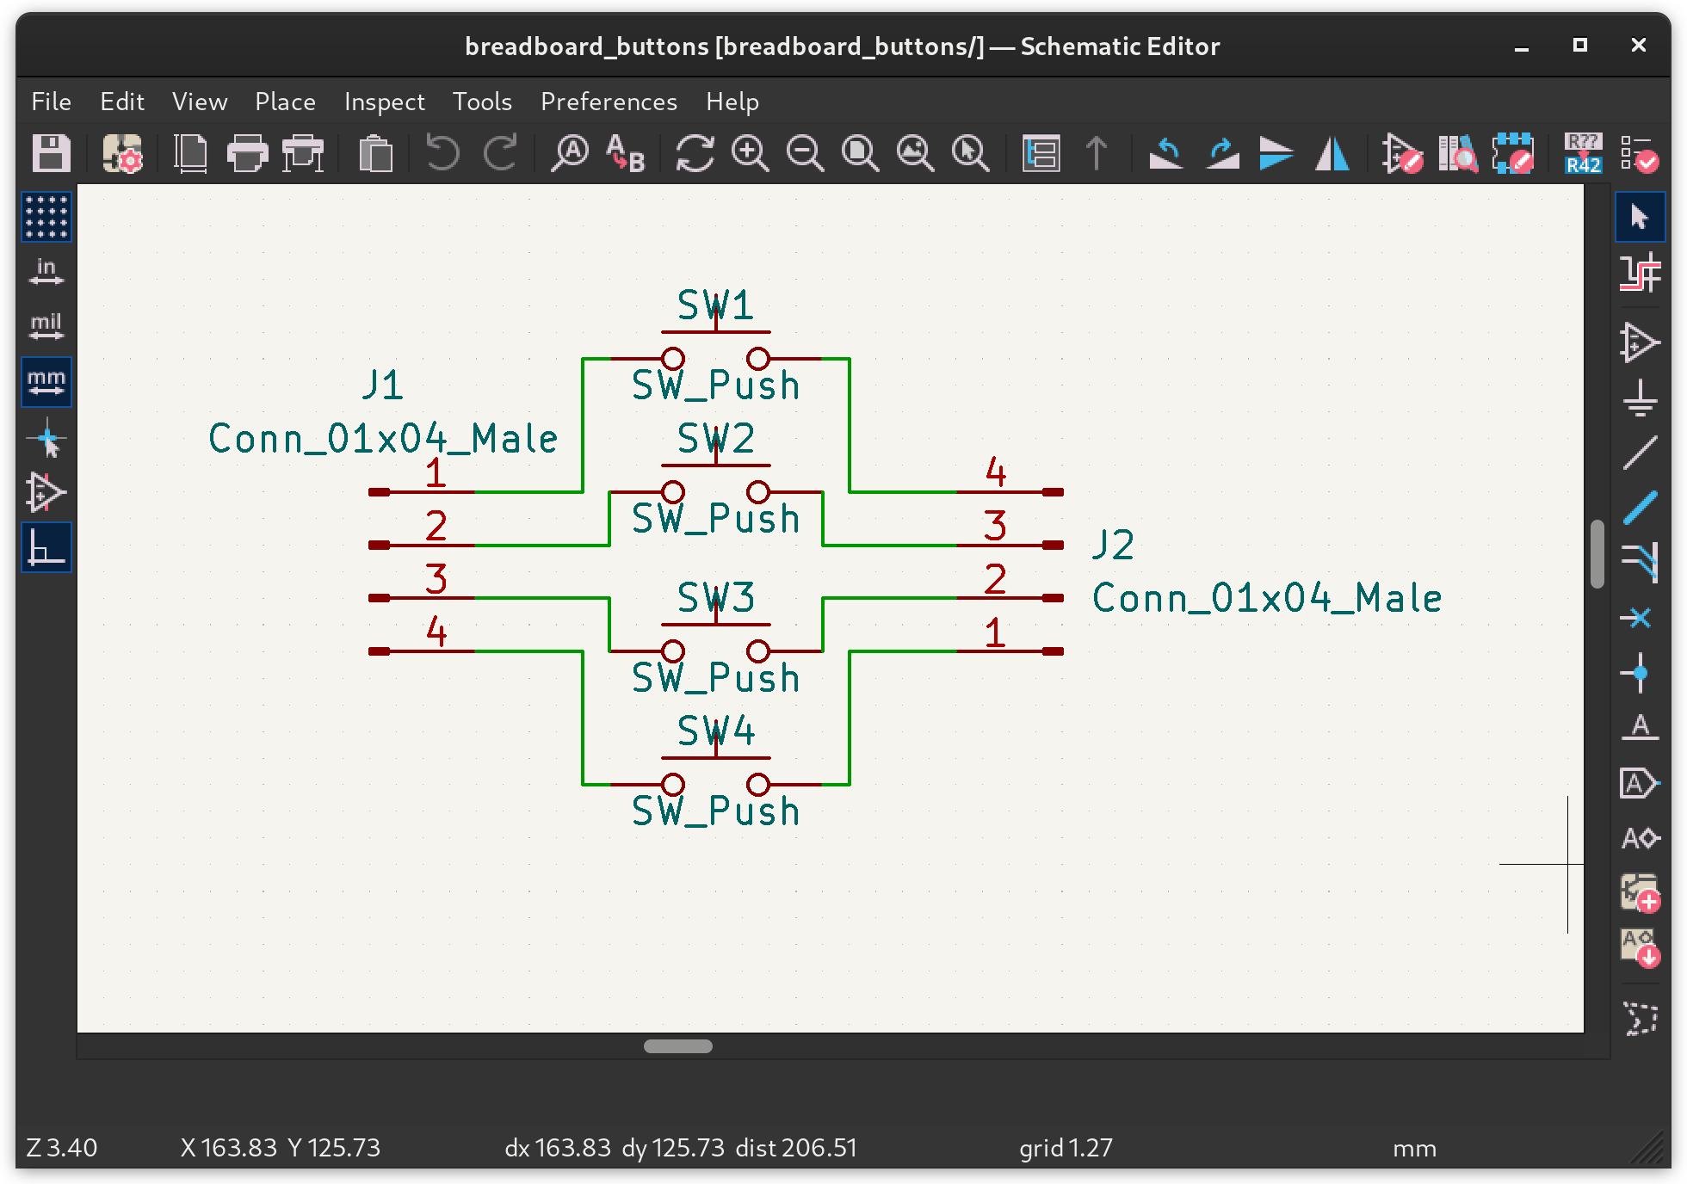This screenshot has height=1184, width=1687.
Task: Select the no-connect flag tool
Action: (x=1641, y=618)
